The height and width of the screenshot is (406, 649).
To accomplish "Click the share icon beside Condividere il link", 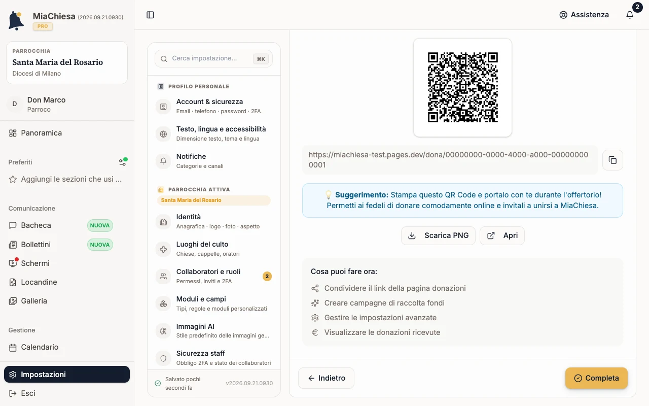I will pyautogui.click(x=315, y=288).
